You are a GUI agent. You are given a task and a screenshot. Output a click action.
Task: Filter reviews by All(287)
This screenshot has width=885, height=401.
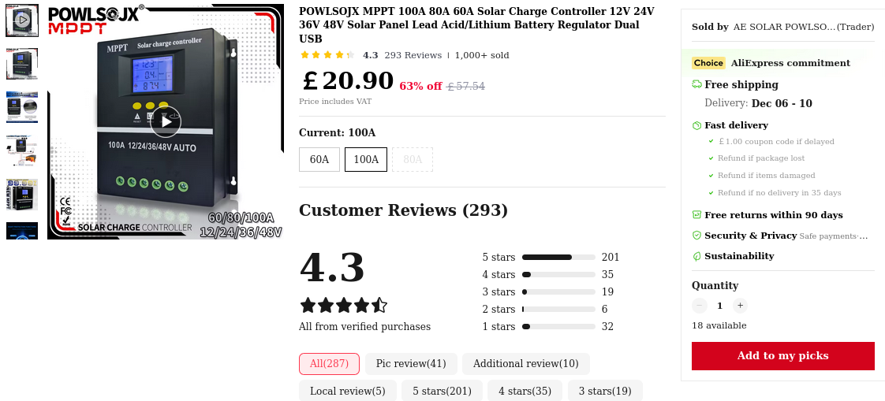(329, 364)
